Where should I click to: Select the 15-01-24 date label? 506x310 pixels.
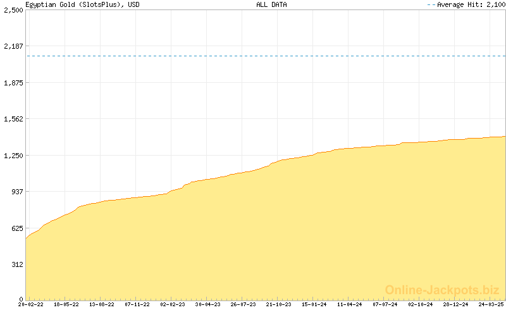click(314, 304)
